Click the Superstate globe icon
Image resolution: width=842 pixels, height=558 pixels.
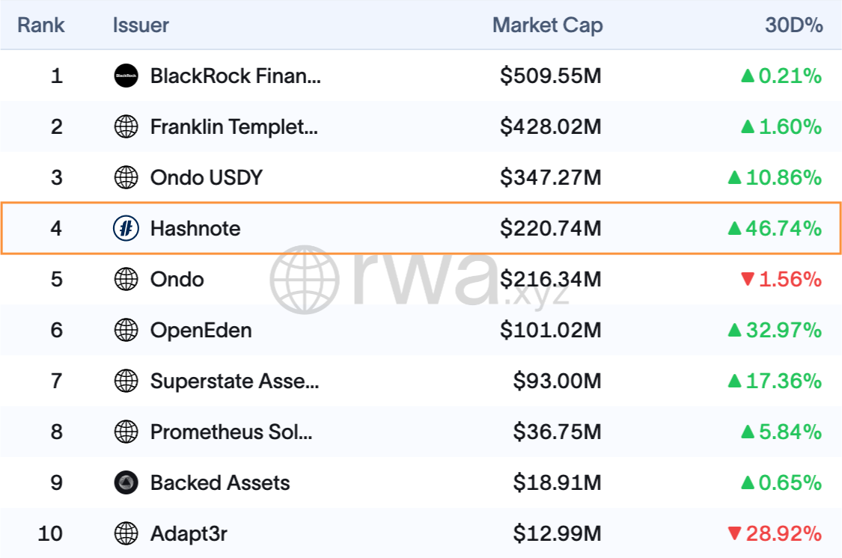pyautogui.click(x=126, y=381)
